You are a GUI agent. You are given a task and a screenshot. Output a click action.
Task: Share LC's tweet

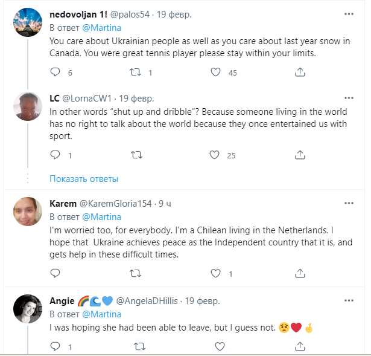point(300,155)
